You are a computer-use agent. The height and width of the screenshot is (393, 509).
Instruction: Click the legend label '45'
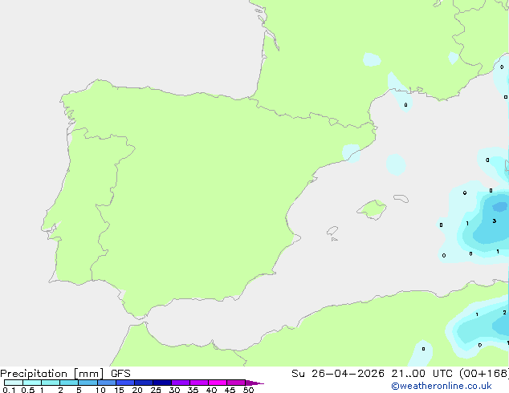(x=230, y=390)
